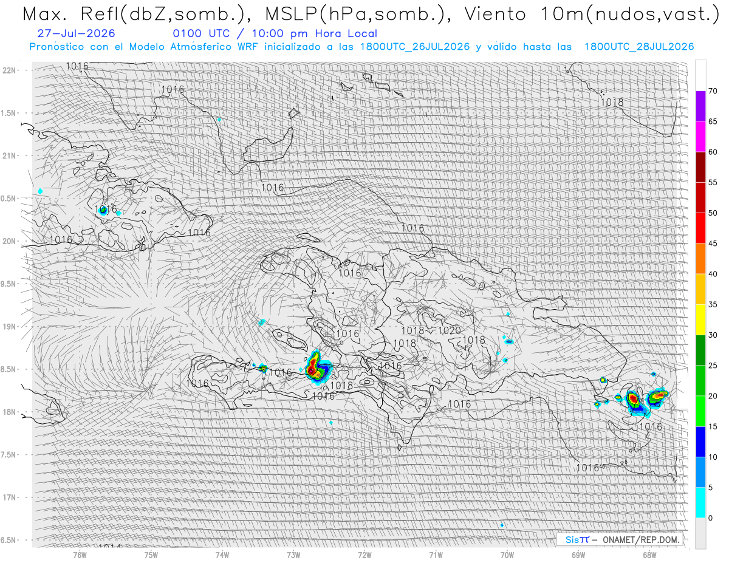Click the magenta 60-65 dBZ colorbar segment
Viewport: 729px width, 563px height.
pyautogui.click(x=700, y=137)
